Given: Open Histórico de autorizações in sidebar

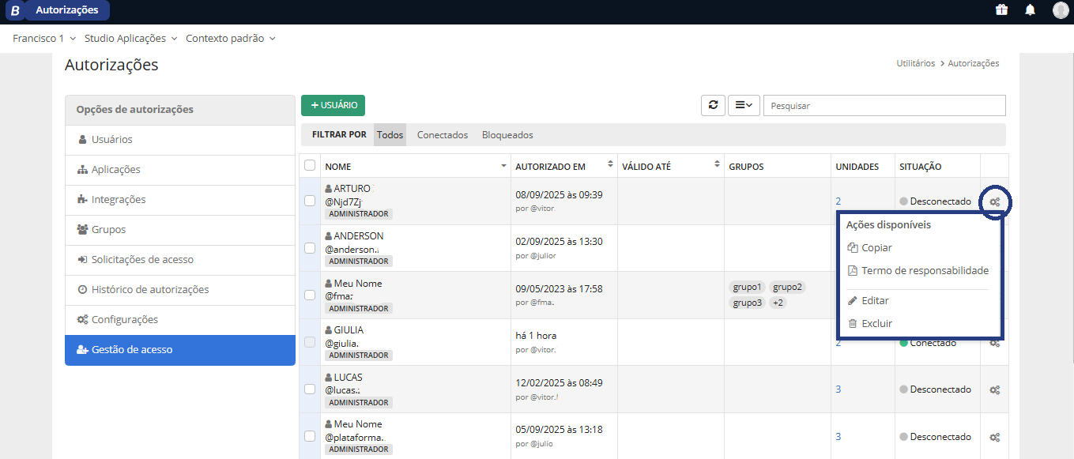Looking at the screenshot, I should point(150,290).
